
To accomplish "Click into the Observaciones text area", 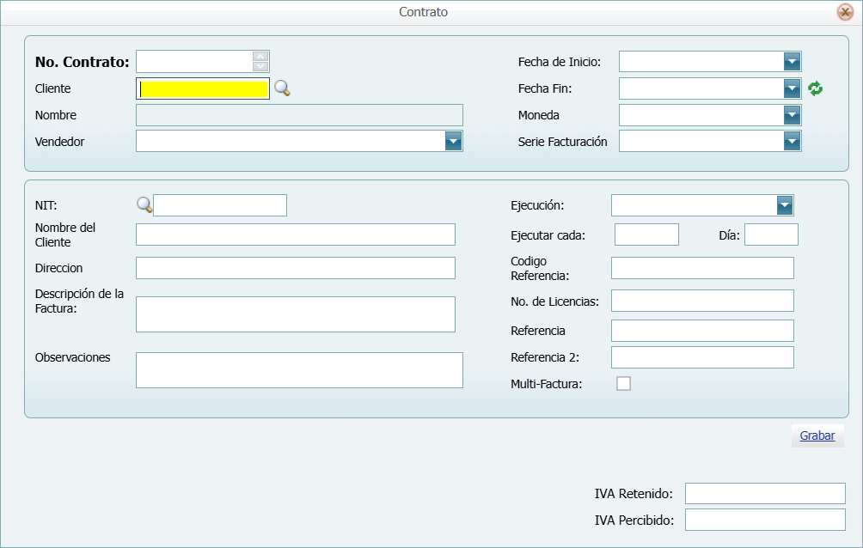I will pos(299,370).
